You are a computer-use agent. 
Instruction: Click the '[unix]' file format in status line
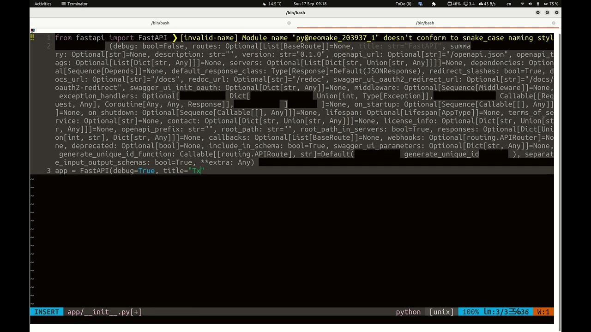[441, 312]
